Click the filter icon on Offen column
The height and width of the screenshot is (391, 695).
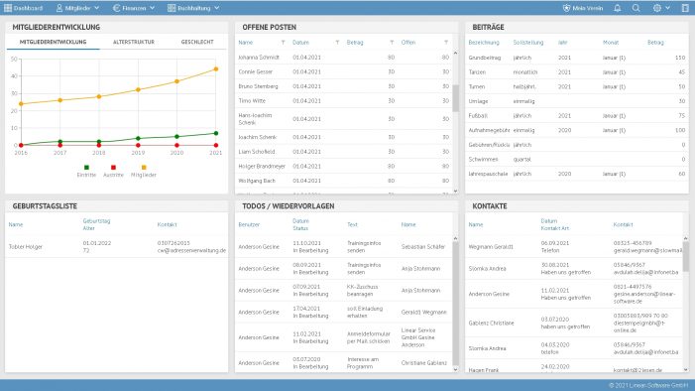446,43
